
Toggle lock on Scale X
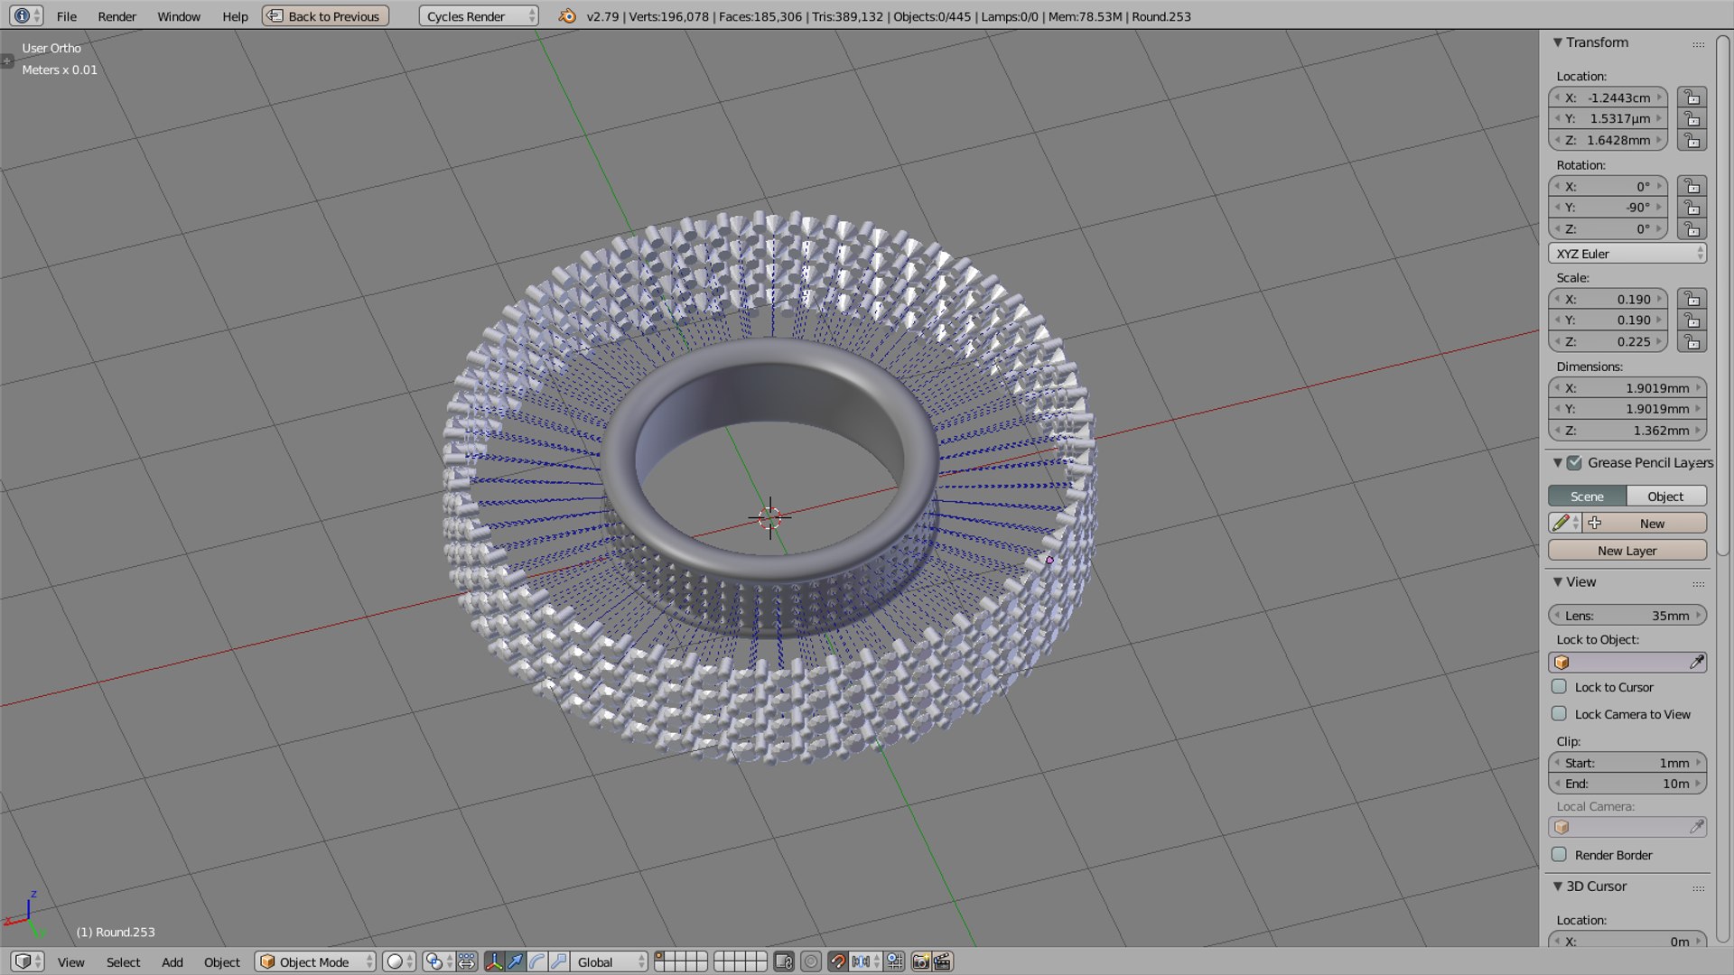pyautogui.click(x=1692, y=299)
